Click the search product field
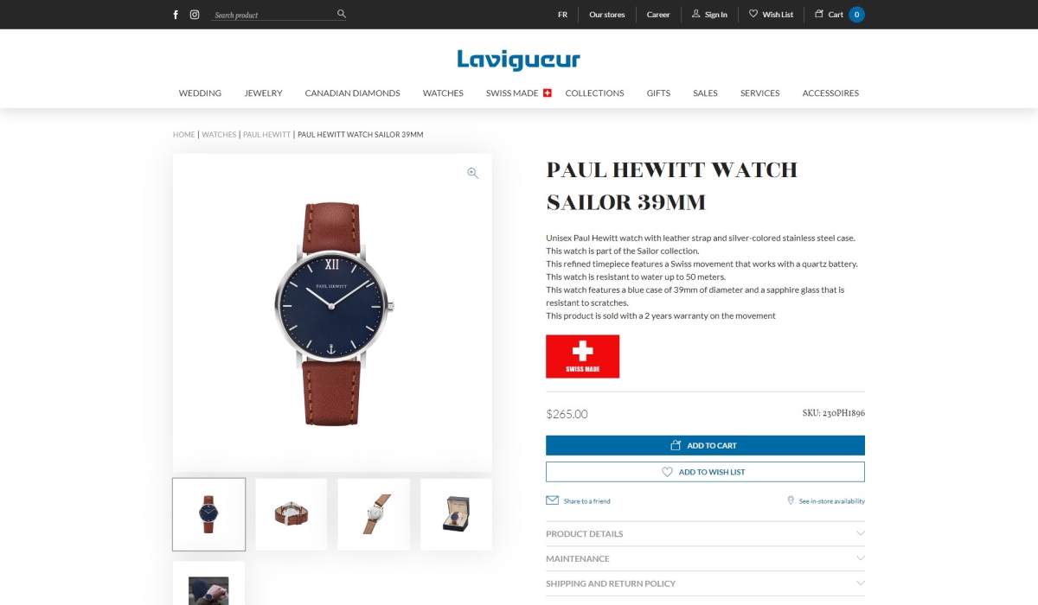 (273, 15)
